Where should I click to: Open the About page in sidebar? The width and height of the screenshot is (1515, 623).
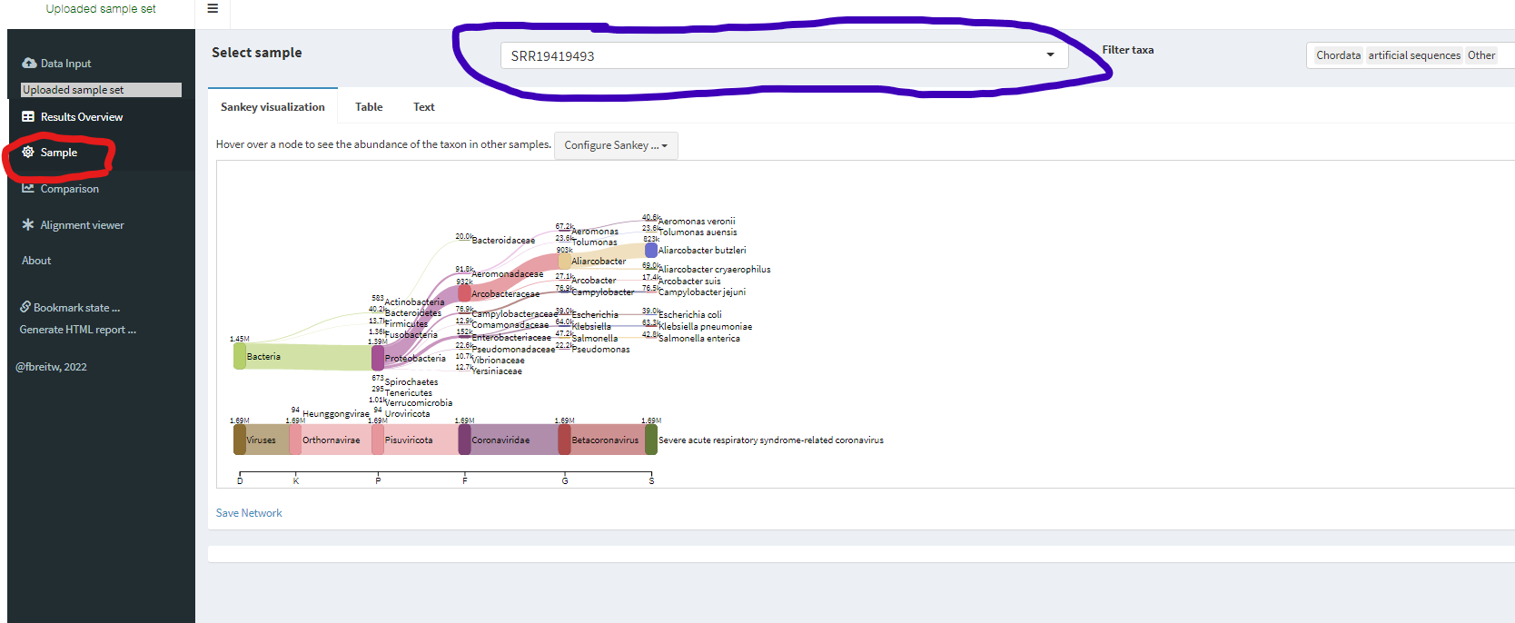[36, 261]
